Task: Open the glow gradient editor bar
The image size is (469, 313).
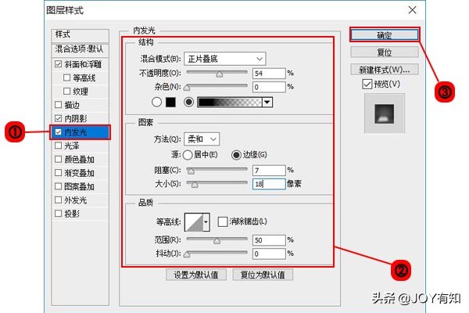Action: coord(230,103)
